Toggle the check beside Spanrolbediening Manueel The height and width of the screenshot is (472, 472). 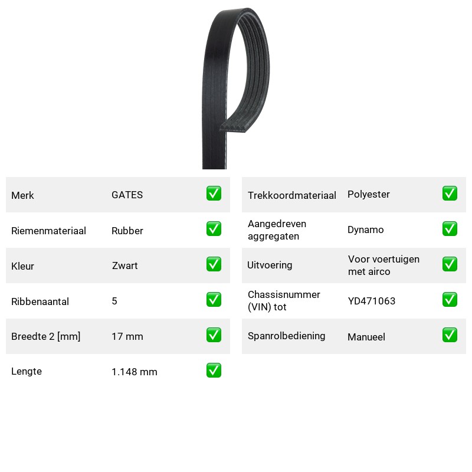(x=450, y=335)
